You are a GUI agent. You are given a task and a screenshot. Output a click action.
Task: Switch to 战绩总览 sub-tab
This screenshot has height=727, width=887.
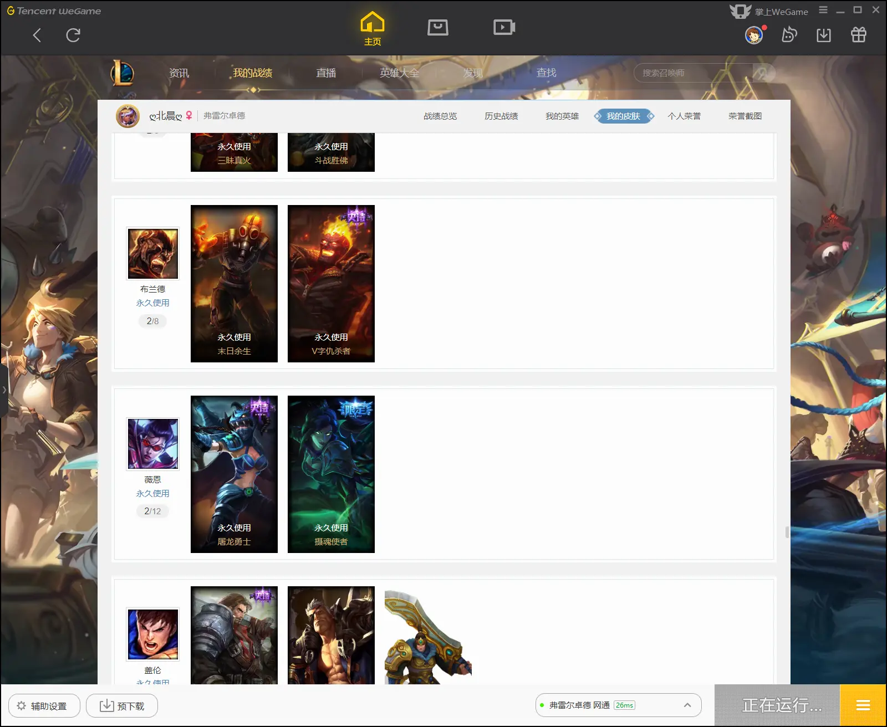point(440,116)
